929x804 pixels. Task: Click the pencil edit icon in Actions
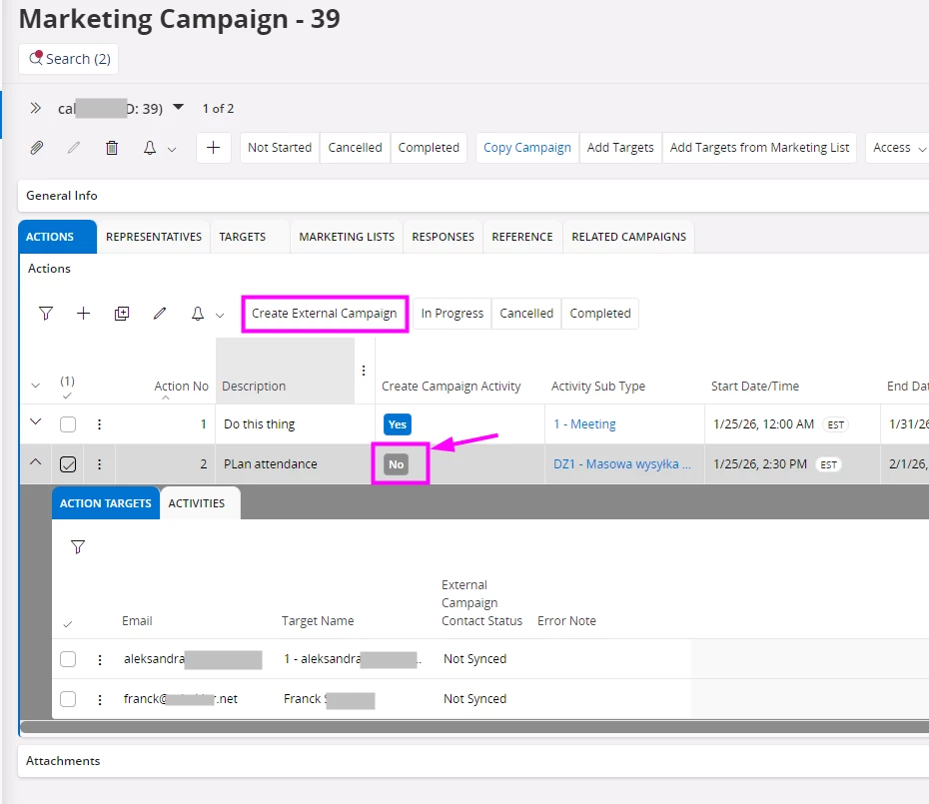click(x=160, y=314)
